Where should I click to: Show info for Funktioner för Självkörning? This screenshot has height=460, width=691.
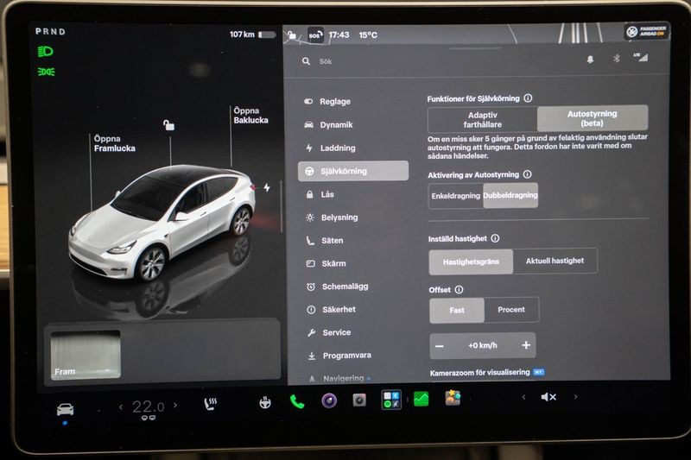(x=528, y=98)
